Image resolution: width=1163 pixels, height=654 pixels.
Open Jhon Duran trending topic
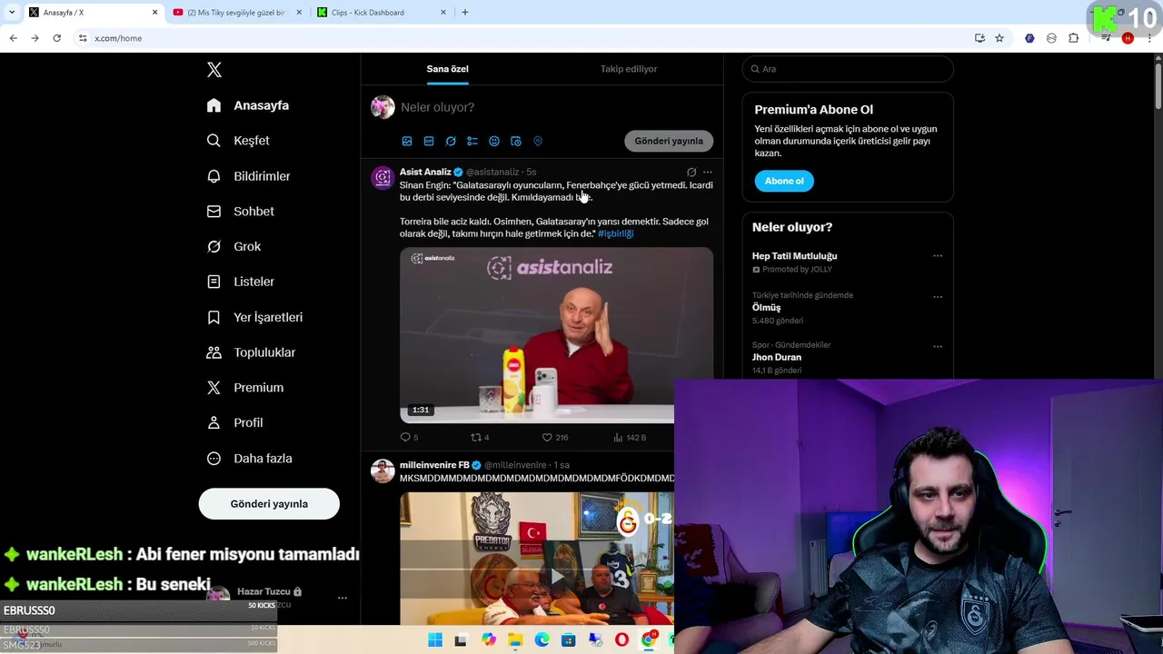pyautogui.click(x=777, y=357)
